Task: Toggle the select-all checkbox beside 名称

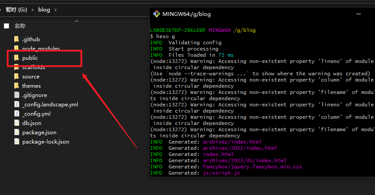Action: tap(7, 26)
